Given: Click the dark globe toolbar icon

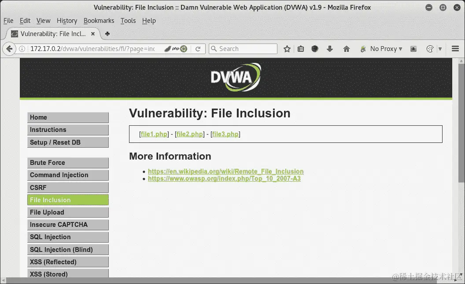Looking at the screenshot, I should click(x=315, y=49).
